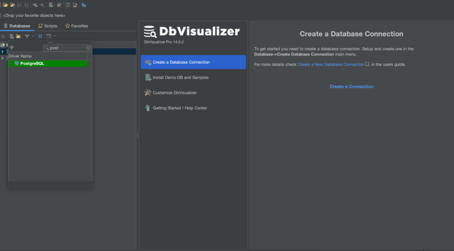
Task: Select Create a Database Connection menu entry
Action: (x=193, y=62)
